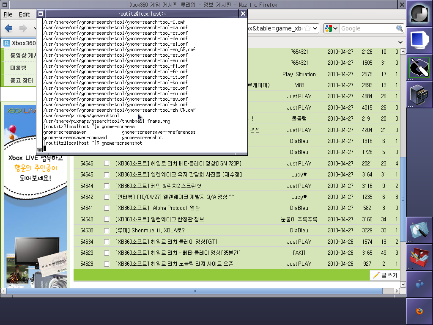Open the 동영상 게시판 sidebar menu

coord(23,55)
